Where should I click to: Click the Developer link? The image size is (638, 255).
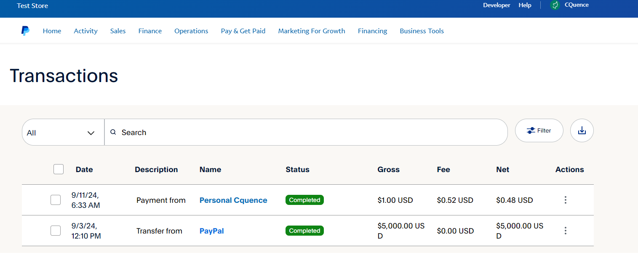tap(497, 5)
